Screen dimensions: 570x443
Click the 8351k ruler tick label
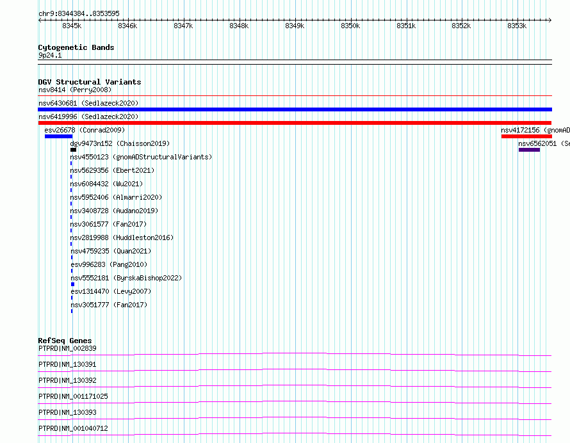[x=406, y=26]
